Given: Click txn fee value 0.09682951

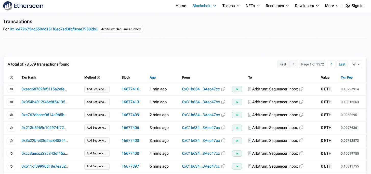Looking at the screenshot, I should (x=350, y=115).
